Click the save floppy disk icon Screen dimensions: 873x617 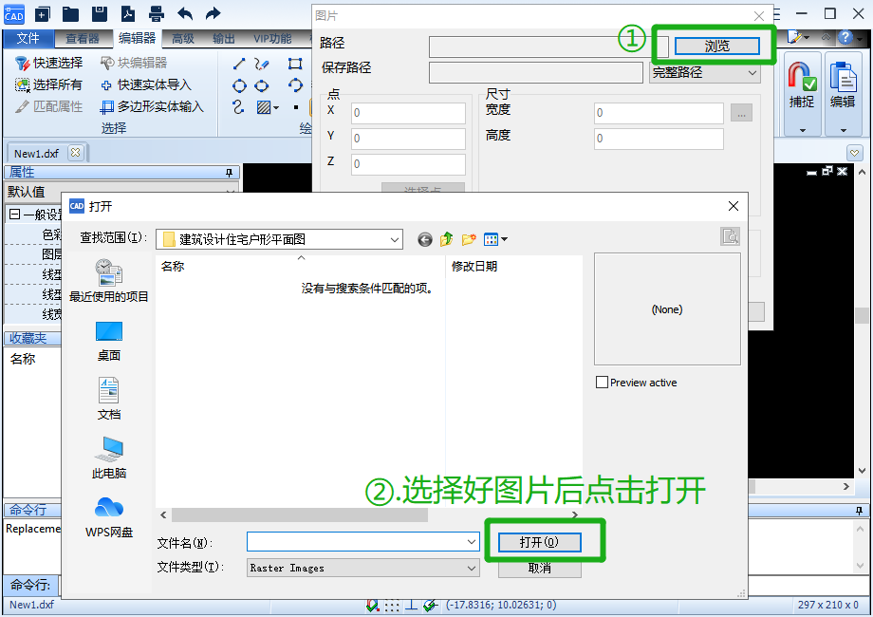click(99, 14)
